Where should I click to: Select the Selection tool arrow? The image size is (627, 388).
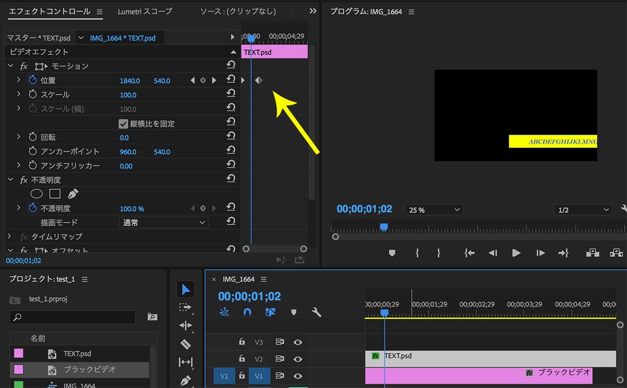pos(186,290)
